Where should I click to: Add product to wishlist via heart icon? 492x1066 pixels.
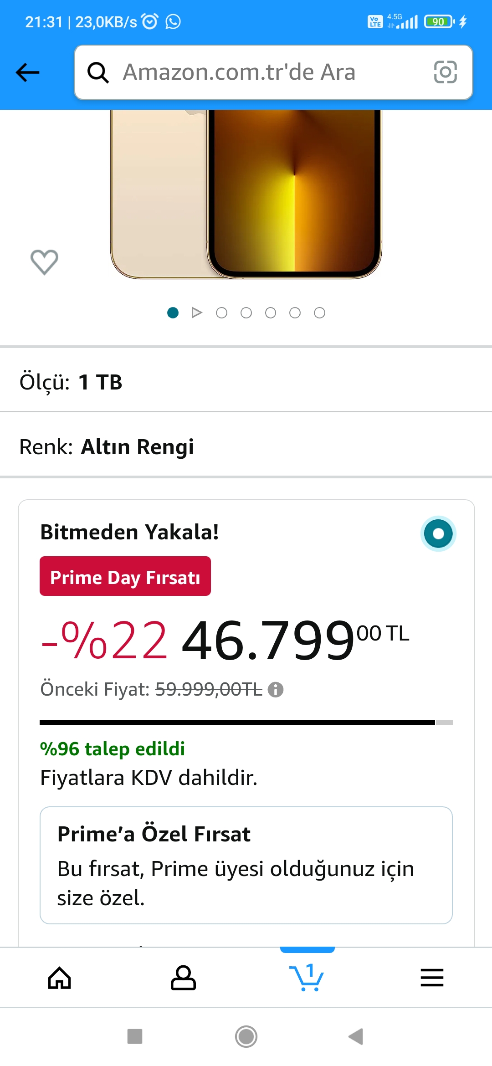[x=44, y=262]
